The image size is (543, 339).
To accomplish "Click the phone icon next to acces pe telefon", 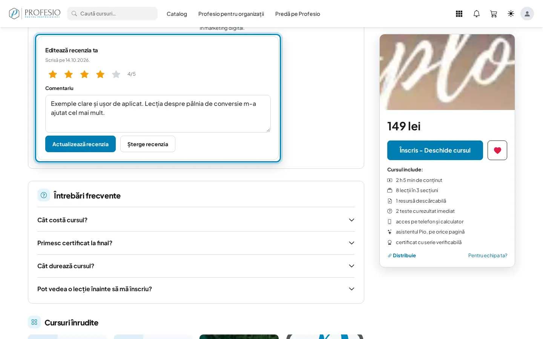I will [390, 222].
